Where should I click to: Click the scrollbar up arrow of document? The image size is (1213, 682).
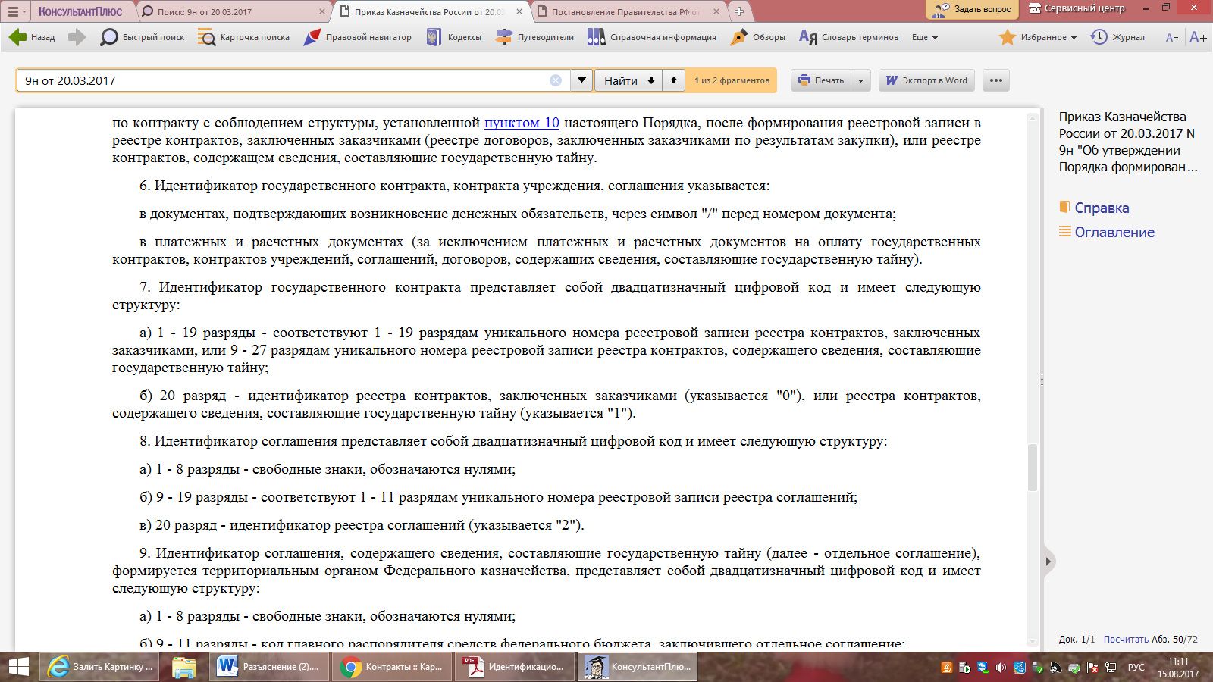coord(1033,118)
